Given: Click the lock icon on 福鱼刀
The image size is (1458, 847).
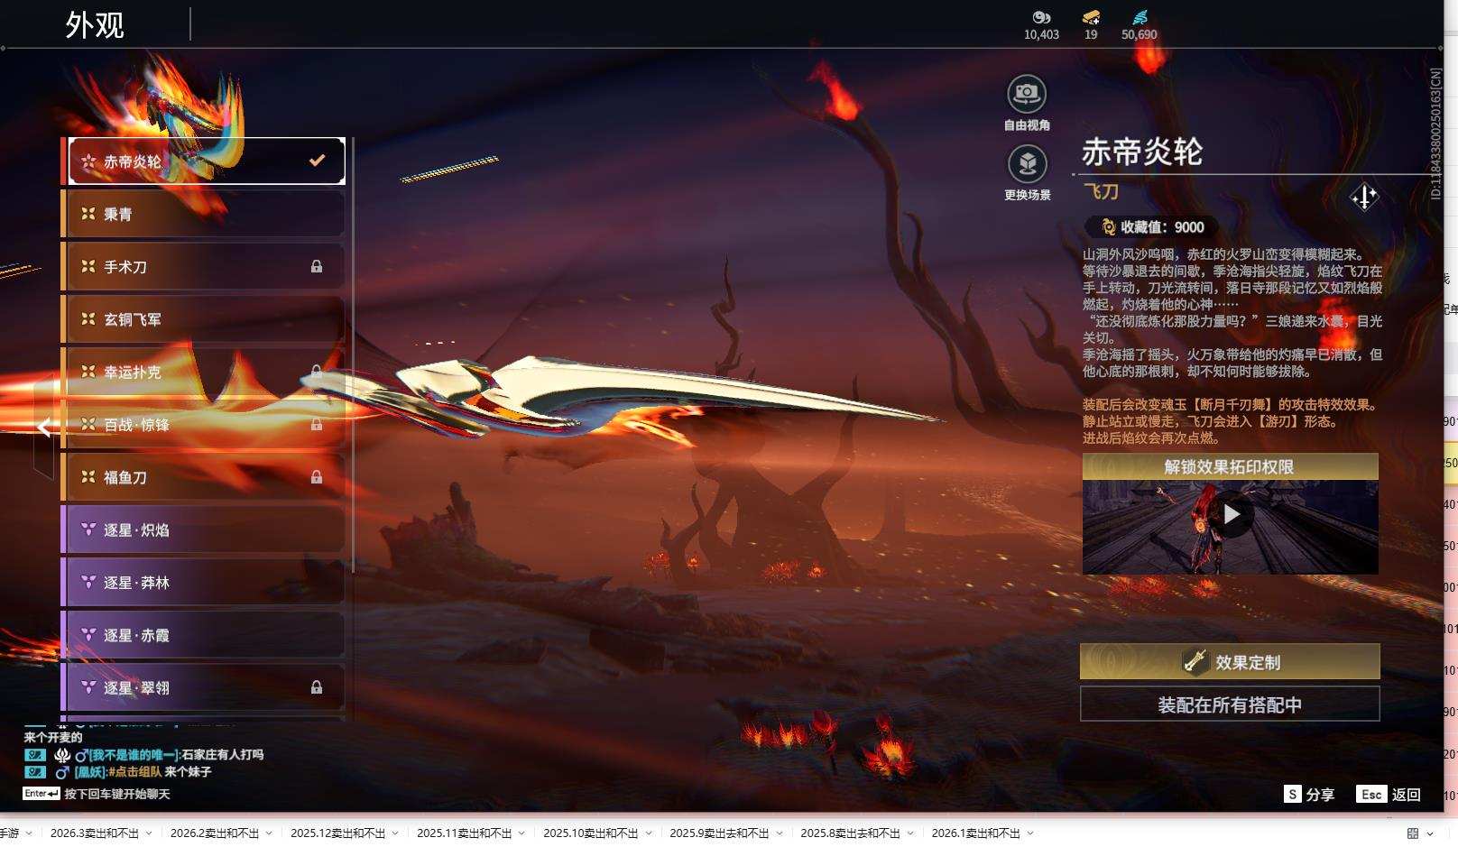Looking at the screenshot, I should [x=318, y=477].
